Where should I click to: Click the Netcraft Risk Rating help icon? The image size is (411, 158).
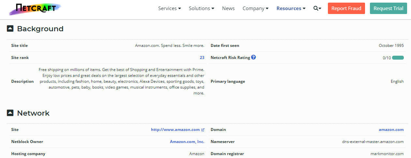coord(254,57)
